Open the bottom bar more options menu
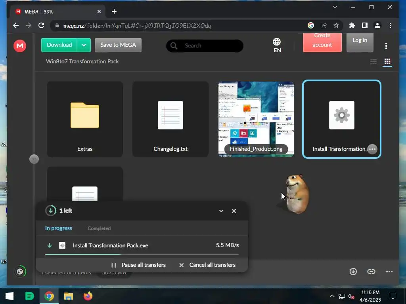 389,272
